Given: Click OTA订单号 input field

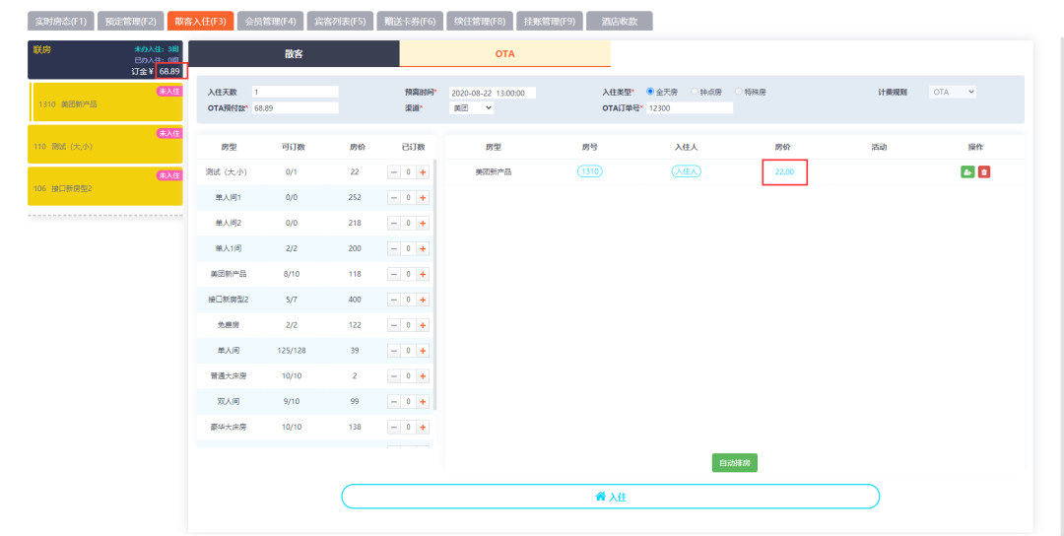Looking at the screenshot, I should click(690, 107).
